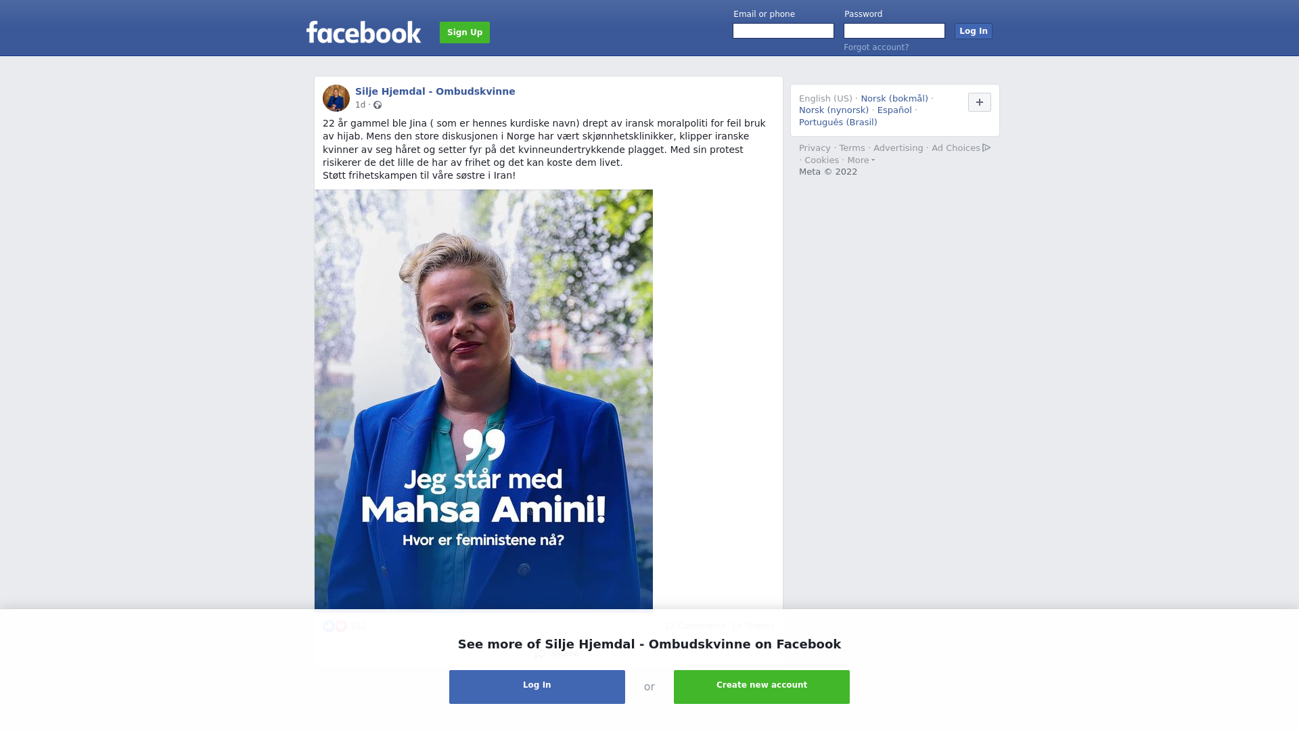Click the Log In button in header
The image size is (1299, 731).
973,31
